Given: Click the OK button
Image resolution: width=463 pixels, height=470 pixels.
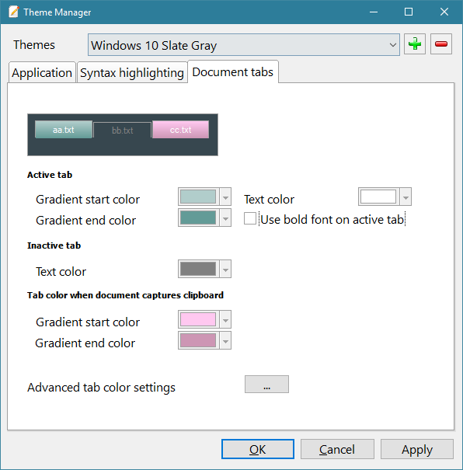Looking at the screenshot, I should click(258, 449).
